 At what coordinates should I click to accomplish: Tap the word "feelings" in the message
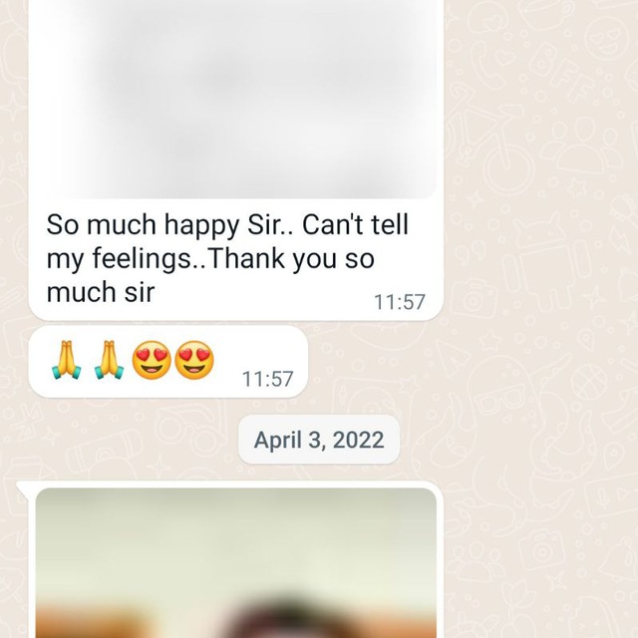(142, 259)
